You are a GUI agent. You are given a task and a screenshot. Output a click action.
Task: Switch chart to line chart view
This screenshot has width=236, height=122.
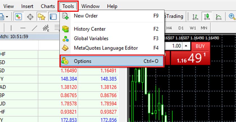(x=218, y=17)
